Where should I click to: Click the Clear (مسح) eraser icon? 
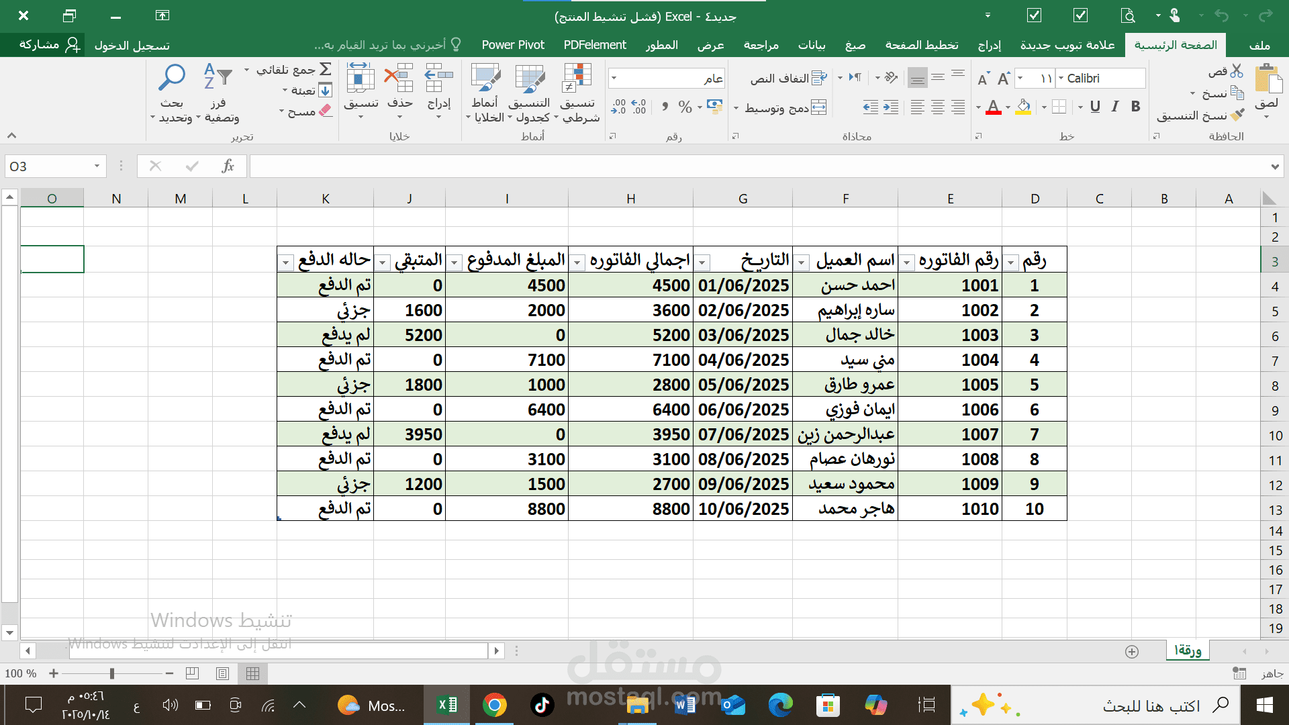pyautogui.click(x=326, y=110)
